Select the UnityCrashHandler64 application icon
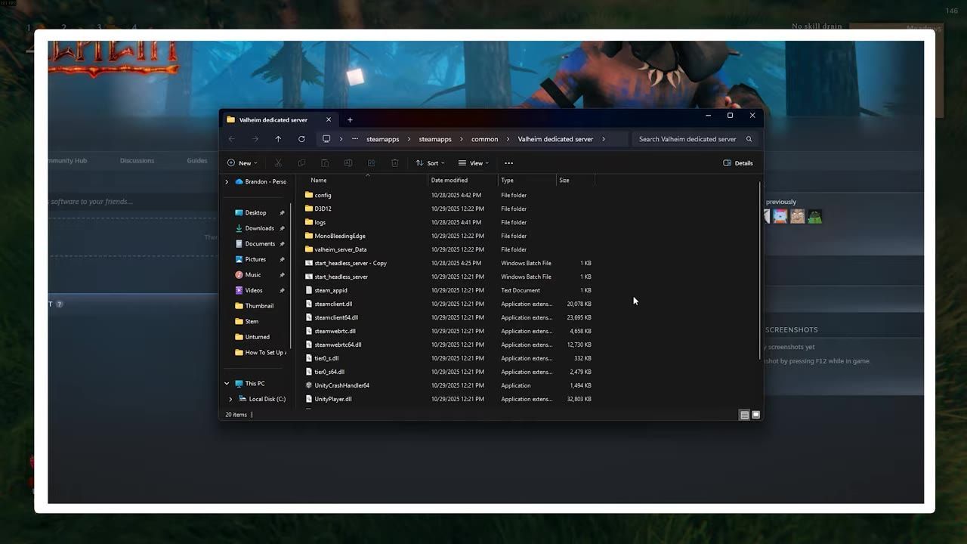Screen dimensions: 967x544 308,385
